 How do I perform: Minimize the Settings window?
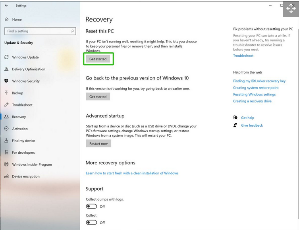coord(270,5)
